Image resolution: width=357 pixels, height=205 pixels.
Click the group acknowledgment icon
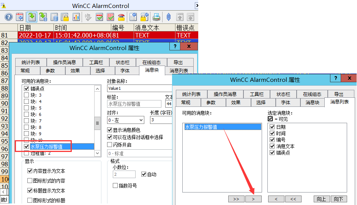click(111, 17)
